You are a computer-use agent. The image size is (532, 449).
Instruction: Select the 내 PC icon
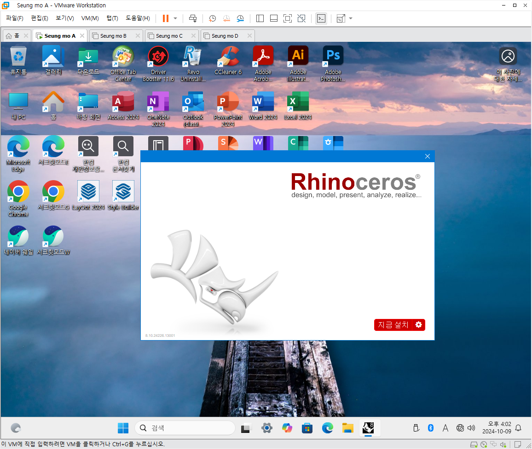pos(18,106)
